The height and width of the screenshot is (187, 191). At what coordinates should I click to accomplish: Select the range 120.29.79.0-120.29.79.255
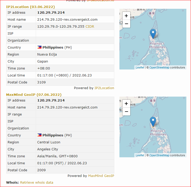pyautogui.click(x=61, y=27)
